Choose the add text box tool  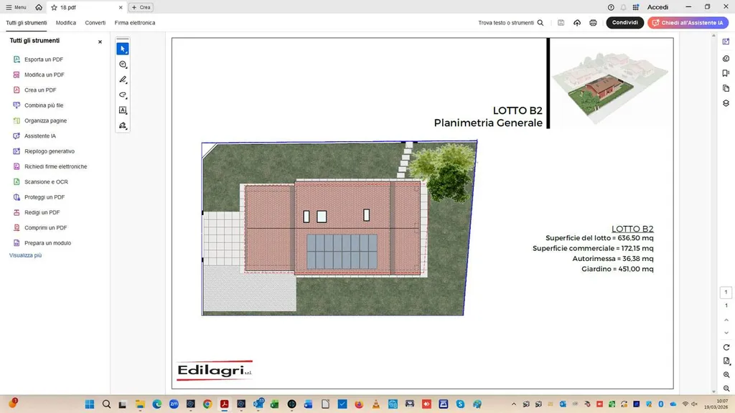tap(123, 110)
